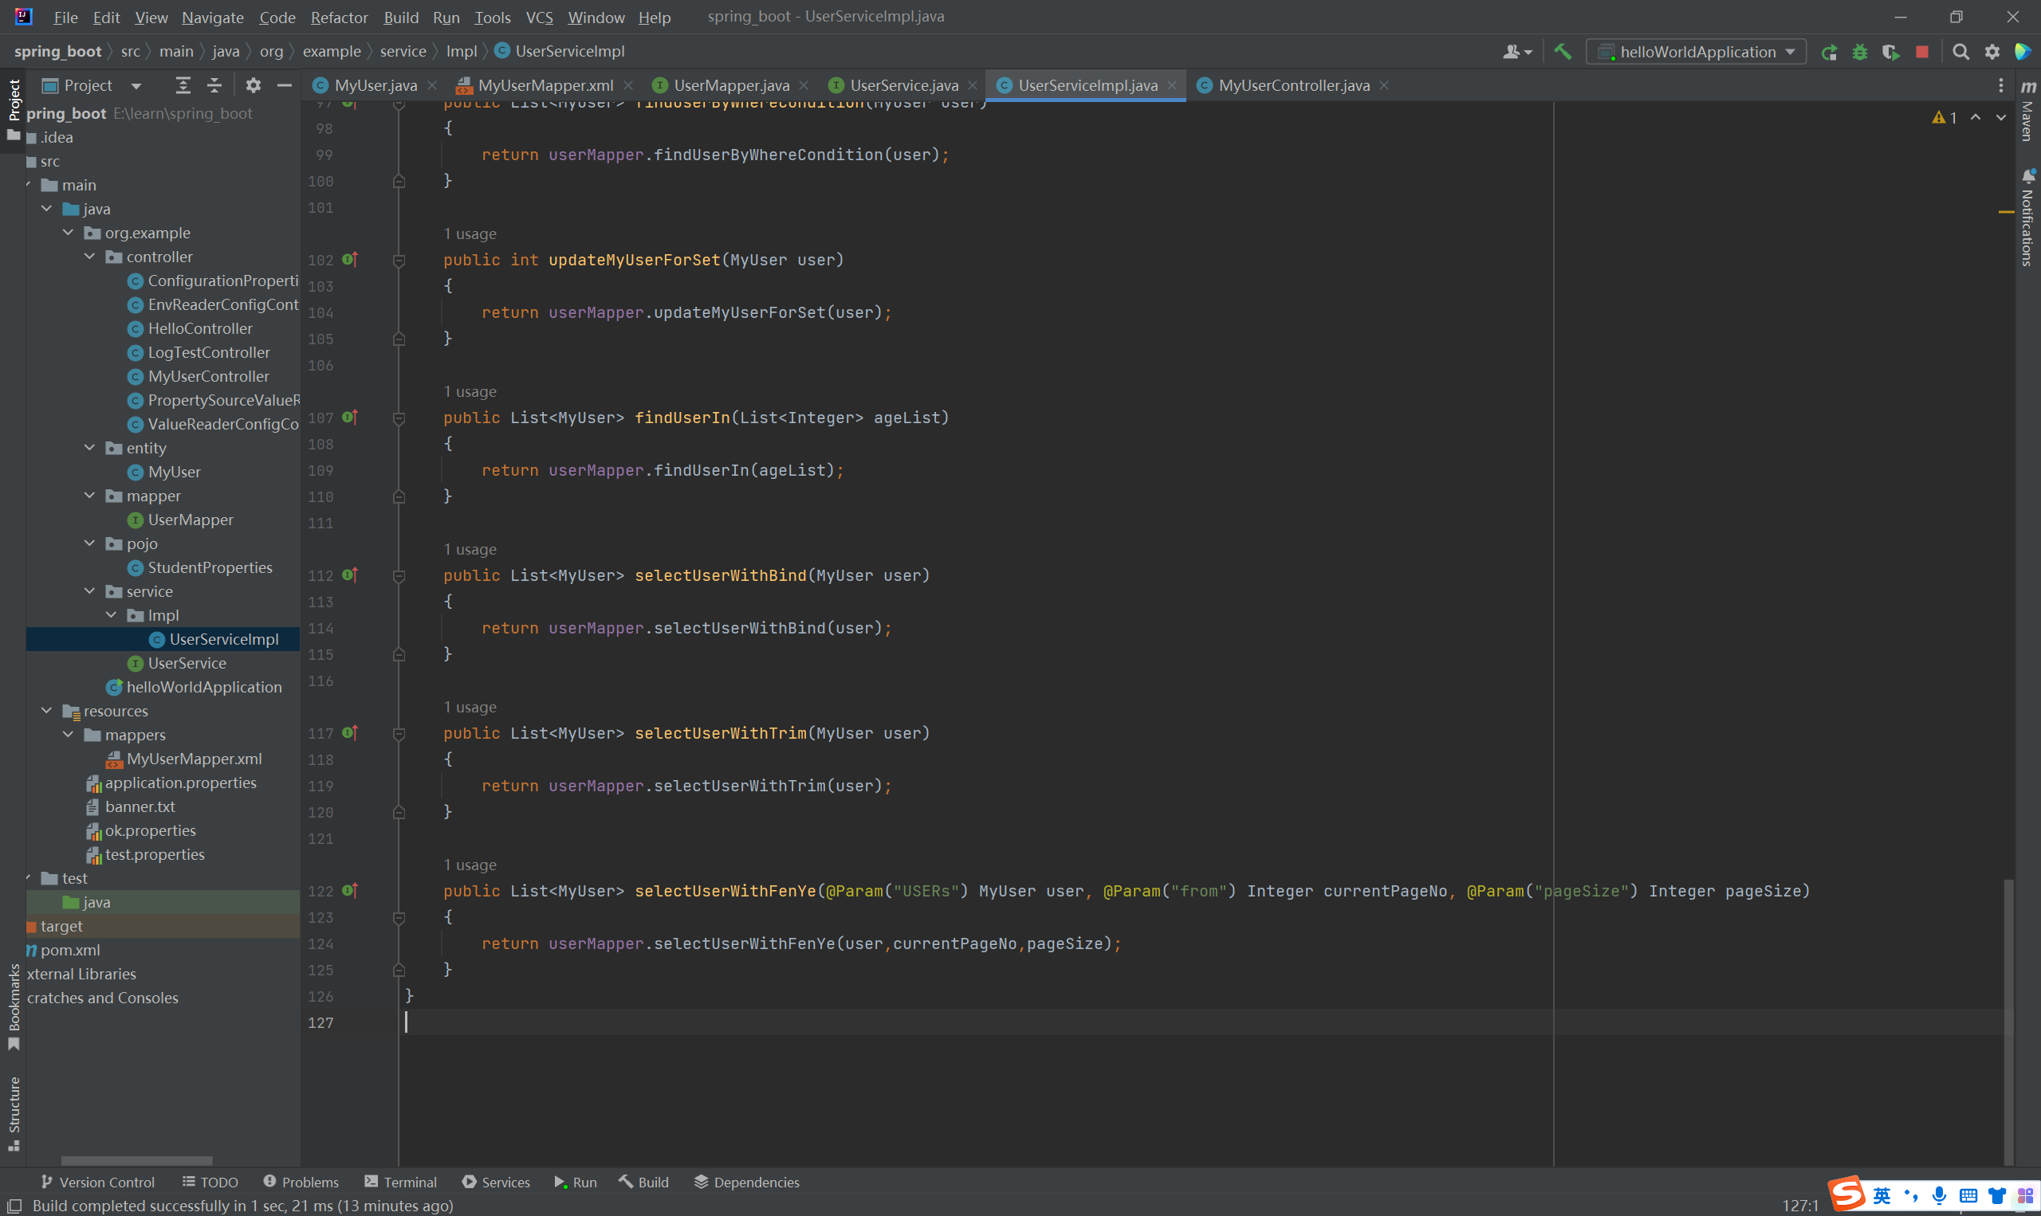Stop the running application
The height and width of the screenshot is (1216, 2041).
pos(1922,52)
